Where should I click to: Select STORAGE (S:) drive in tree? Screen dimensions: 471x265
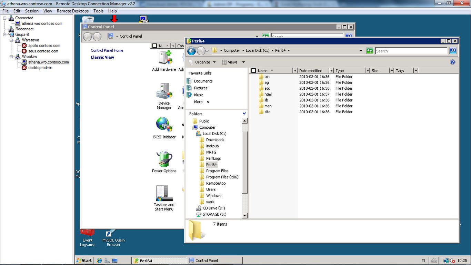point(214,214)
